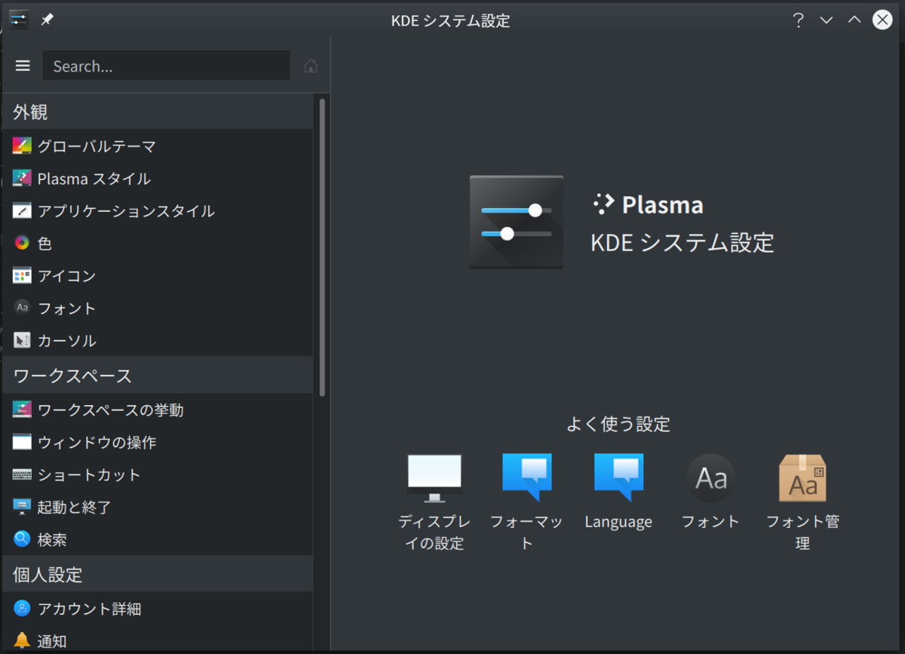Open フォーマット speech bubble shortcut icon
Screen dimensions: 905x654
coord(527,477)
